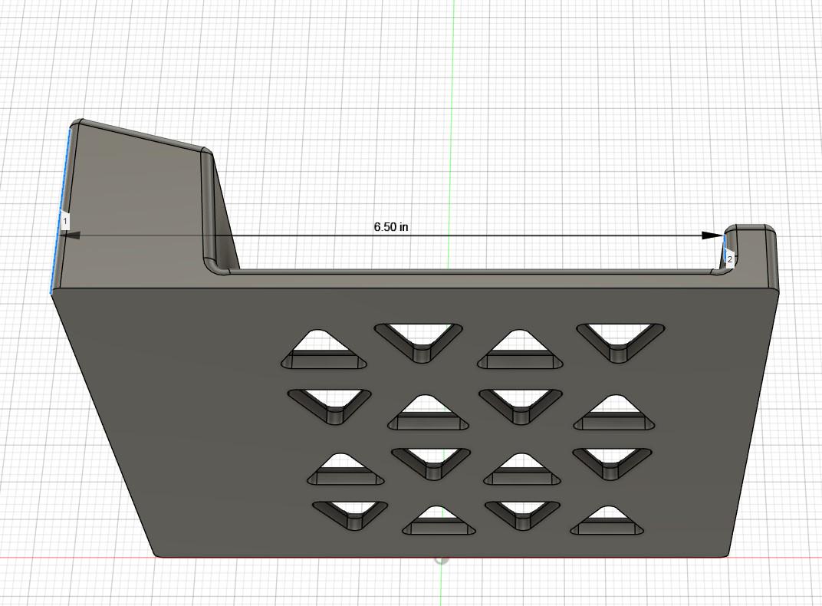Image resolution: width=822 pixels, height=606 pixels.
Task: Click the dimension line between the two arrows
Action: click(537, 235)
